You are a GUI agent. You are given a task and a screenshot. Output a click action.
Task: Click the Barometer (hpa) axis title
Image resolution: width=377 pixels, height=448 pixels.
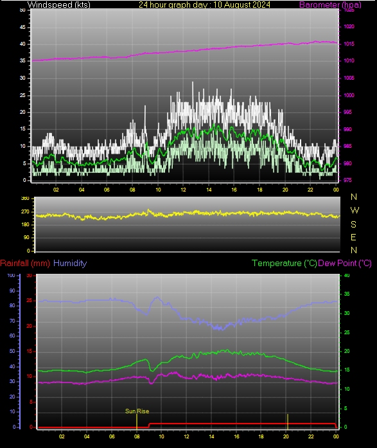pos(330,4)
